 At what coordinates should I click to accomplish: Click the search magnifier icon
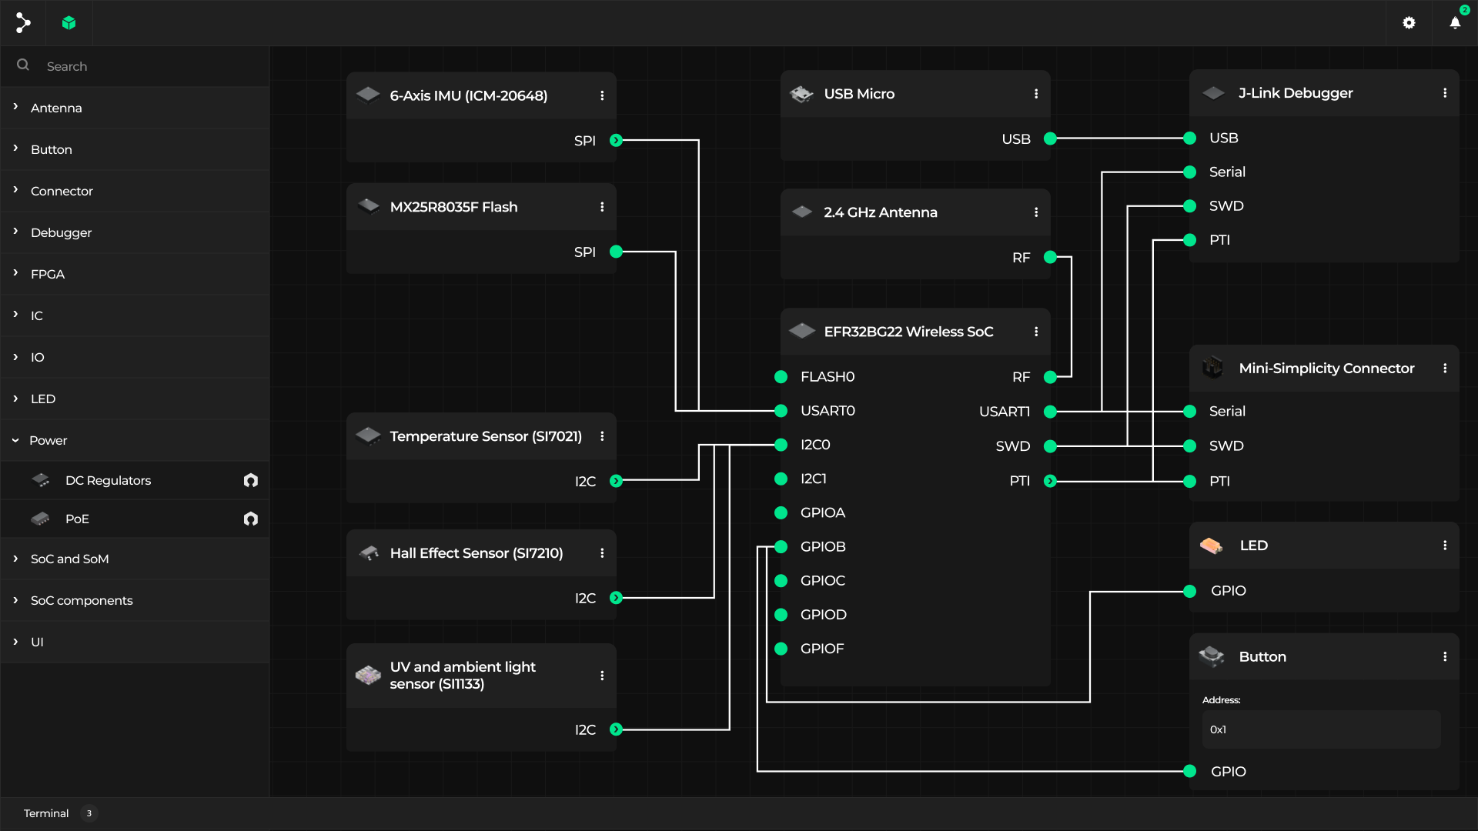(x=23, y=65)
